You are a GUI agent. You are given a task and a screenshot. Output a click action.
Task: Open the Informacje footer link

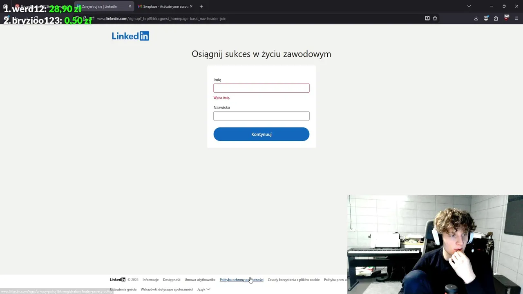(x=150, y=280)
